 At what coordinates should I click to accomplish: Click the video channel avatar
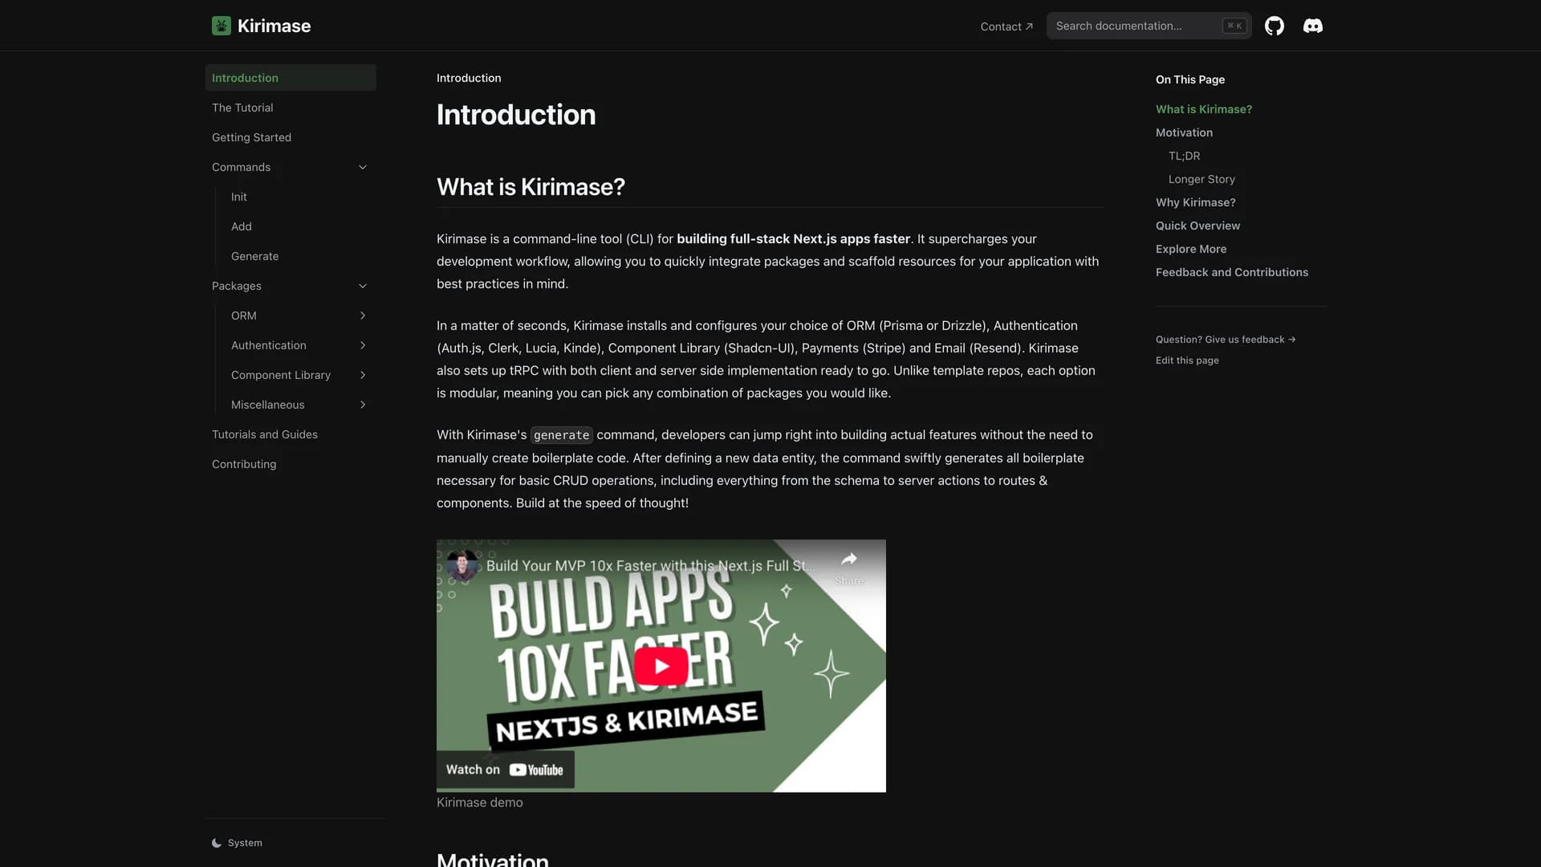pyautogui.click(x=462, y=566)
